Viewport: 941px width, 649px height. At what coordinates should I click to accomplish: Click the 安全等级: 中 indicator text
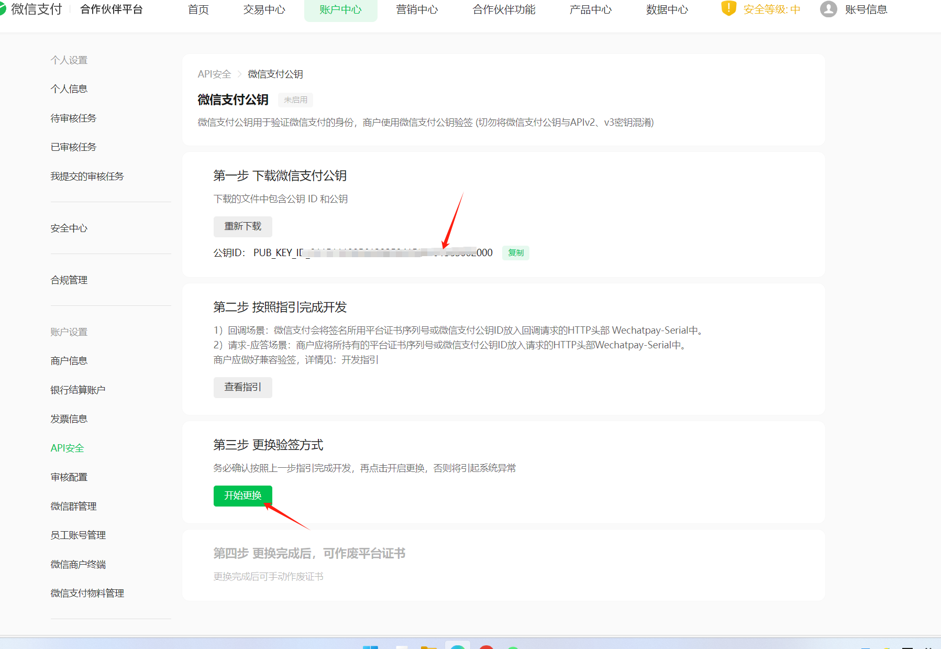(x=772, y=9)
